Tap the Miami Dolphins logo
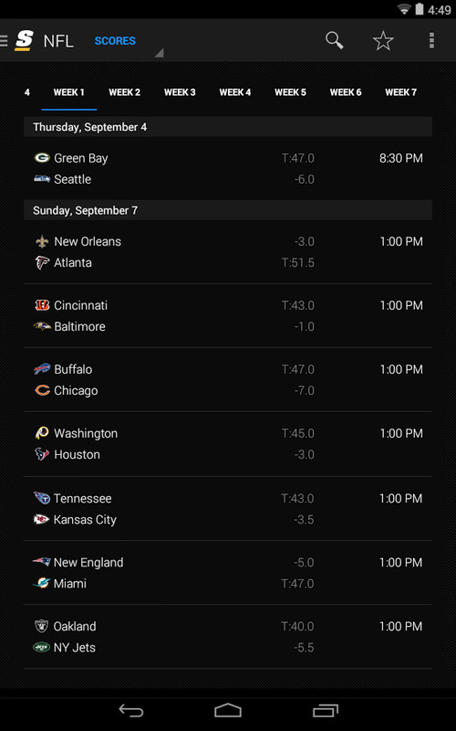 (41, 583)
